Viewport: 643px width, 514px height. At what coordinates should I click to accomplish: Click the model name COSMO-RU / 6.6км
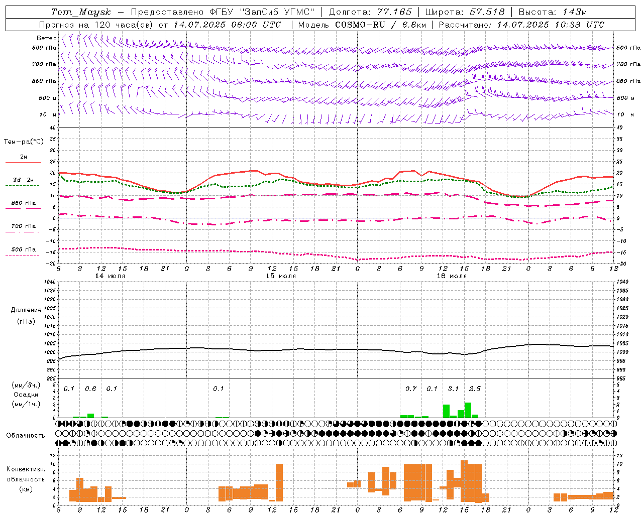pos(381,25)
